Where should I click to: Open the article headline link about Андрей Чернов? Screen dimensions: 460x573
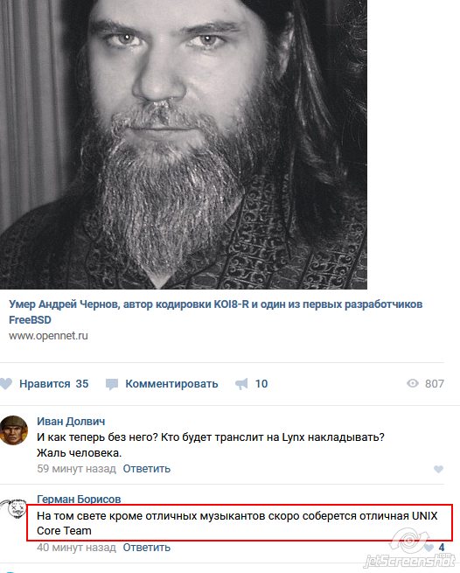[215, 311]
